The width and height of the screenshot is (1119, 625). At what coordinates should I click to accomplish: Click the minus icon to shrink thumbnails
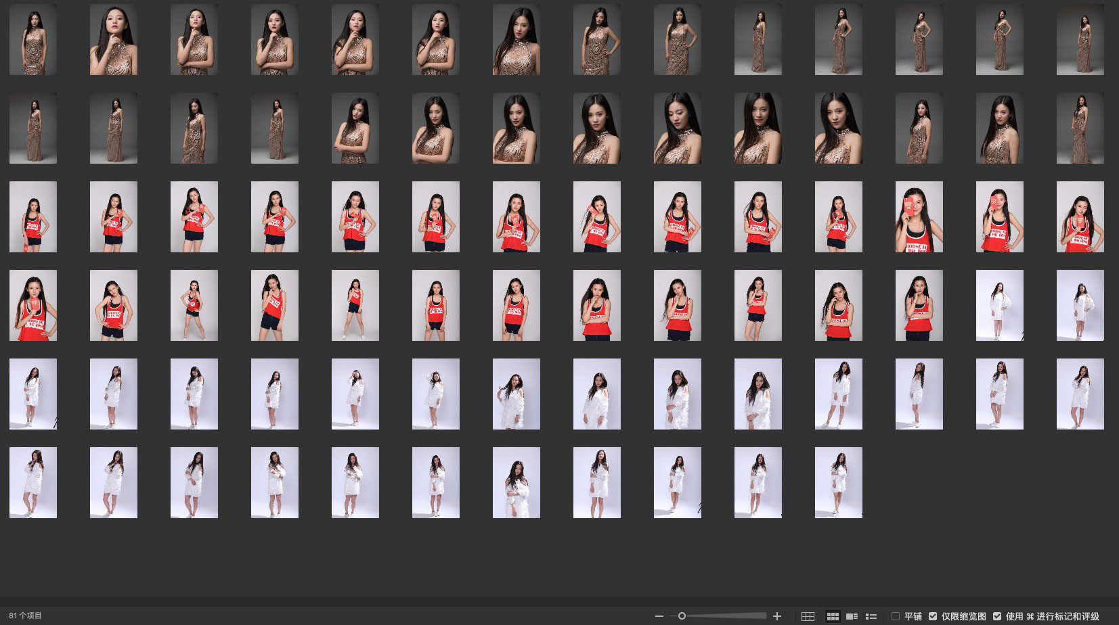tap(659, 616)
